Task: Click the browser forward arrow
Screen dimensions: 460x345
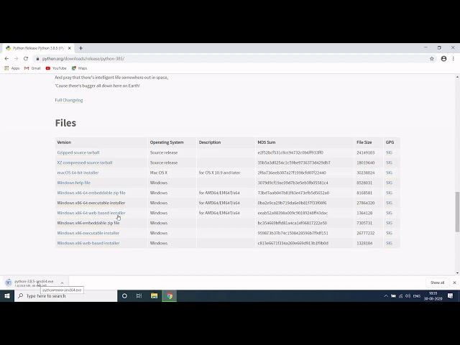Action: (x=16, y=59)
